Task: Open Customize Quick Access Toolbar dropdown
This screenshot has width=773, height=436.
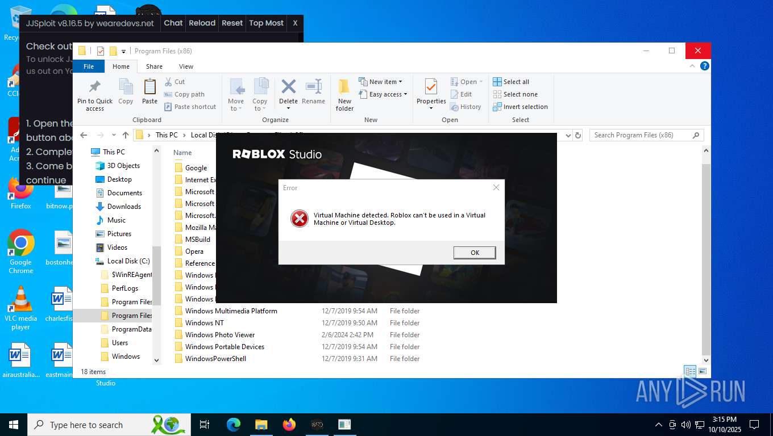Action: pos(123,51)
